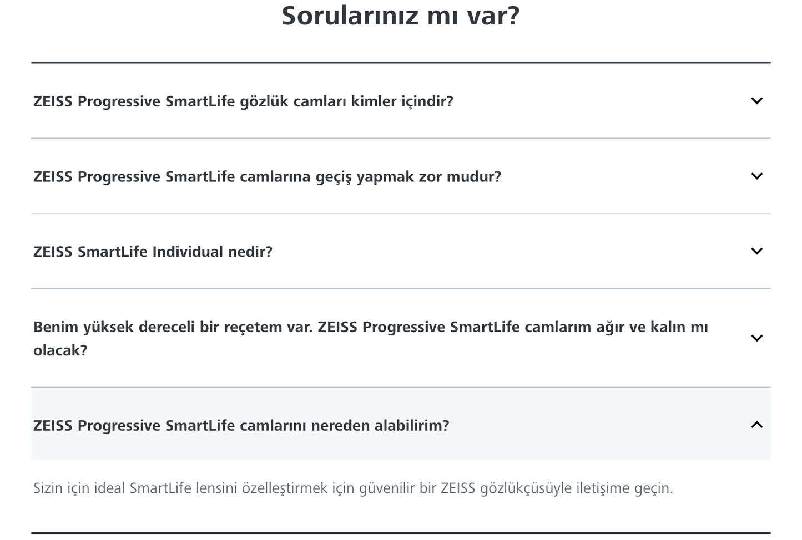Click the divider line under the heading

pos(401,60)
